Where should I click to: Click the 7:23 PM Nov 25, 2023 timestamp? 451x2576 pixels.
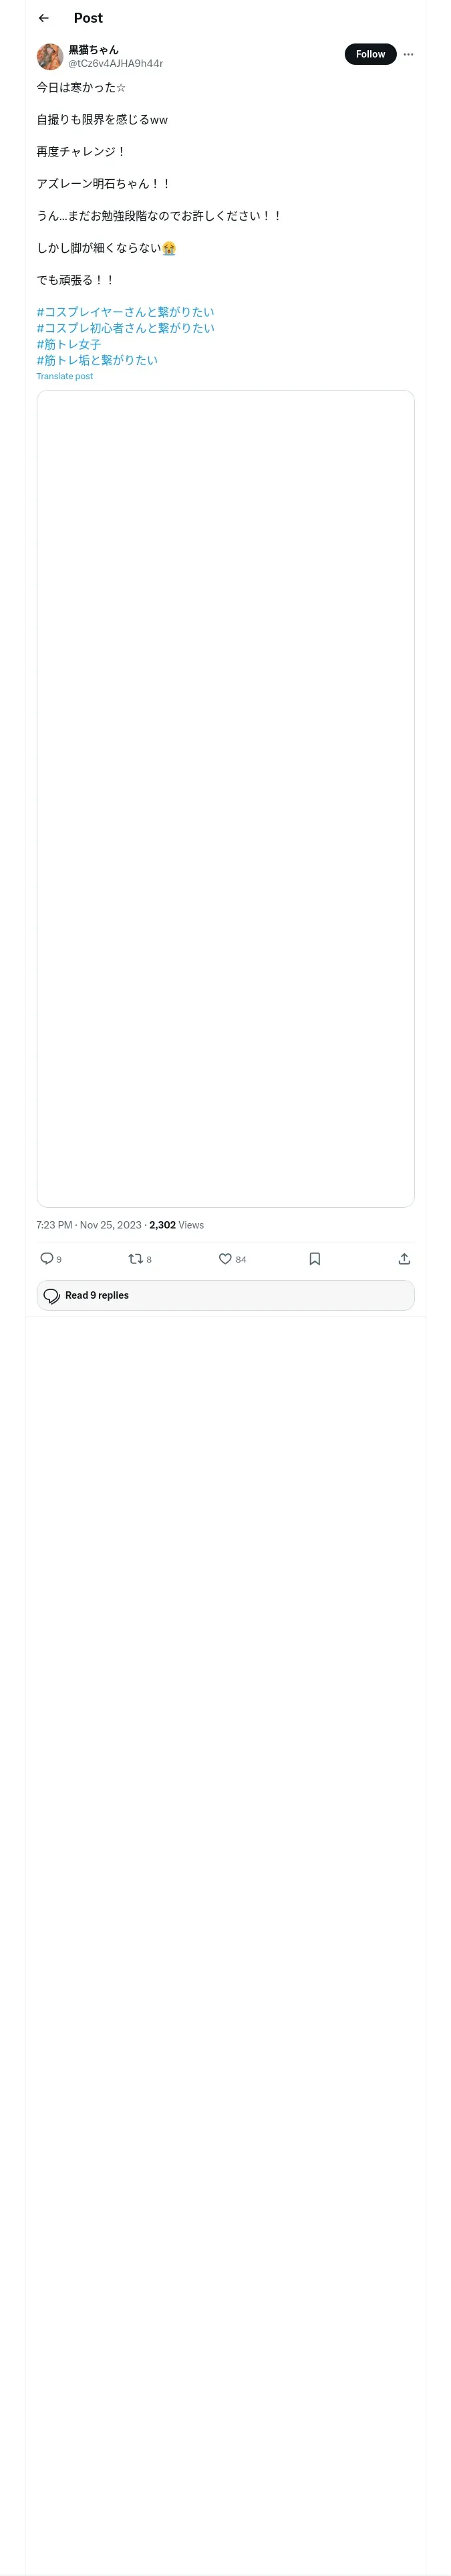89,1225
